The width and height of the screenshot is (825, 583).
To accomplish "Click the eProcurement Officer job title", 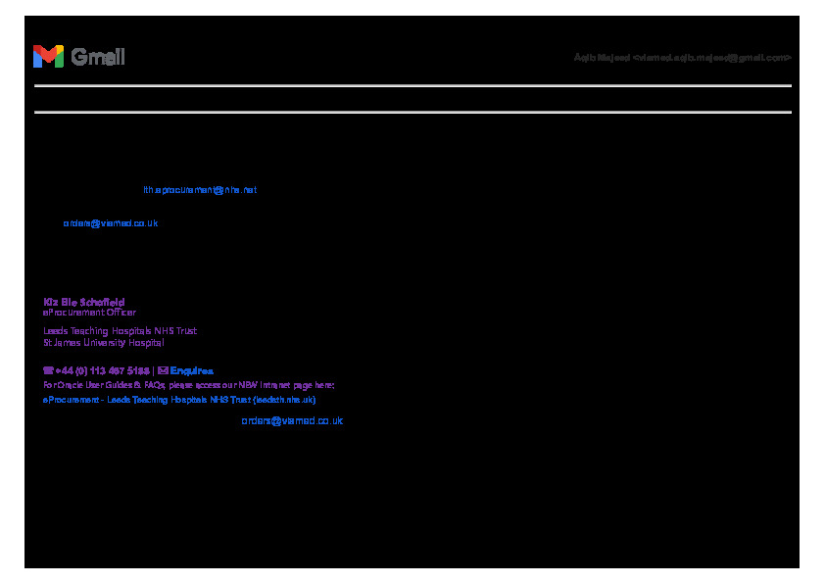I will point(89,313).
